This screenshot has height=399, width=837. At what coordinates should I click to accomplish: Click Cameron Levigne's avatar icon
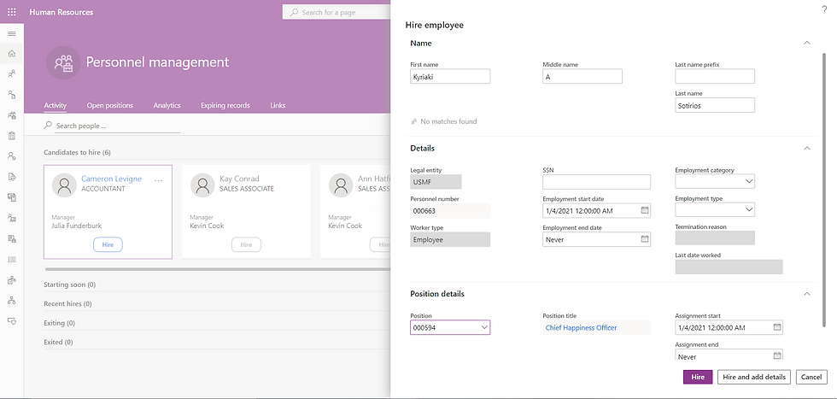click(64, 185)
